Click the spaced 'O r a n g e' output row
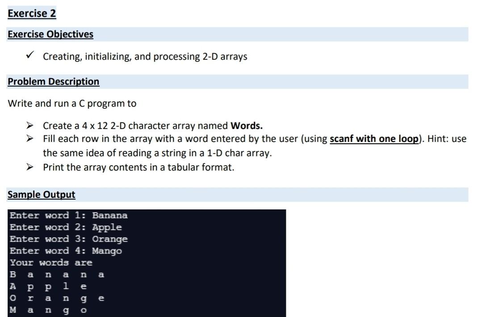This screenshot has height=317, width=482. [x=57, y=299]
